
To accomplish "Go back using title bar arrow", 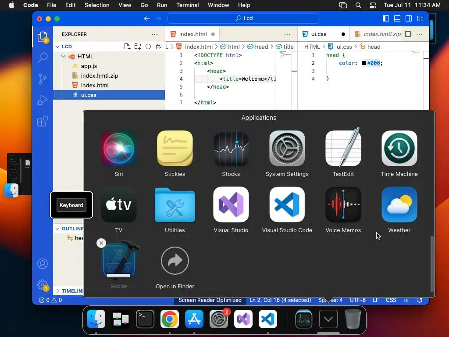I will 146,18.
